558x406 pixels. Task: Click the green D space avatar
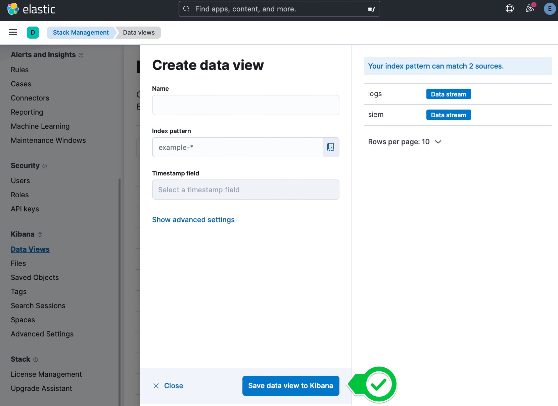click(33, 33)
